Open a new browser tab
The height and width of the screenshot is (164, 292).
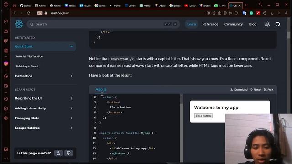[246, 5]
